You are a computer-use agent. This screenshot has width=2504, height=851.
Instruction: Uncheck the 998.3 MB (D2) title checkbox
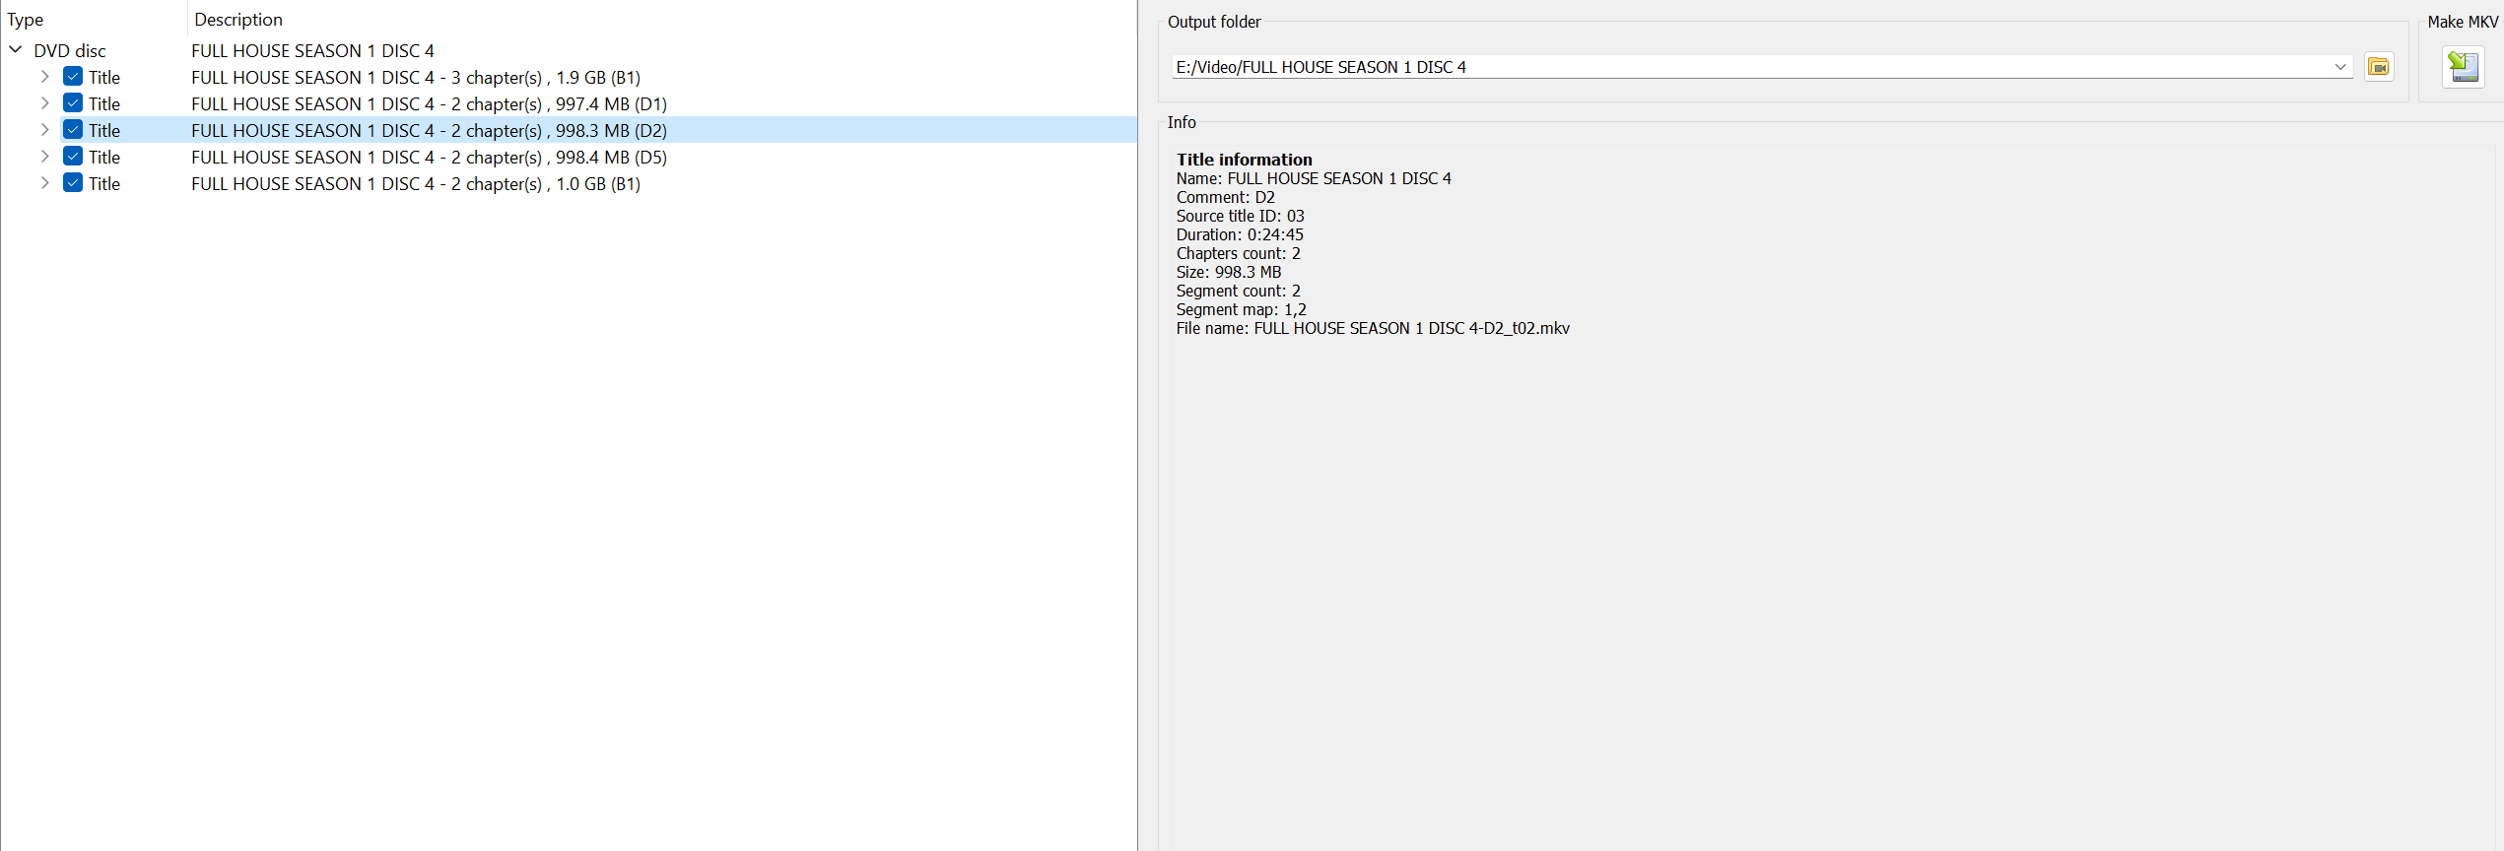coord(73,129)
